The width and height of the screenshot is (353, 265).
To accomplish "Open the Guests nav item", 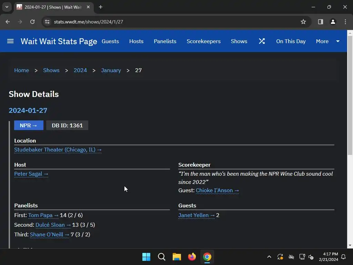I will coord(110,41).
